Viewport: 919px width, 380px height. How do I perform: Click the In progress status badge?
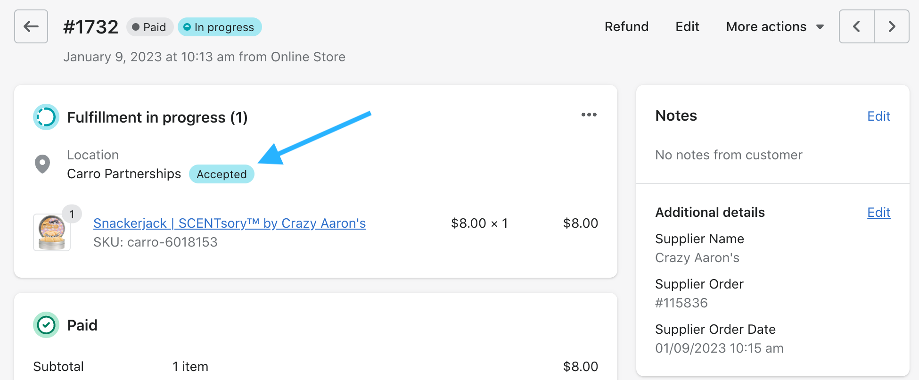click(220, 27)
